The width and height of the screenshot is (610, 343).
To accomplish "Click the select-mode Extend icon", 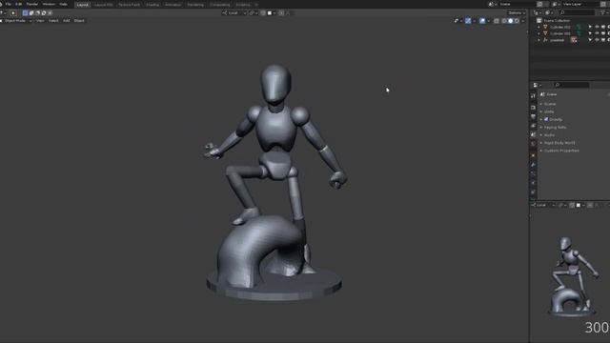I will 31,12.
